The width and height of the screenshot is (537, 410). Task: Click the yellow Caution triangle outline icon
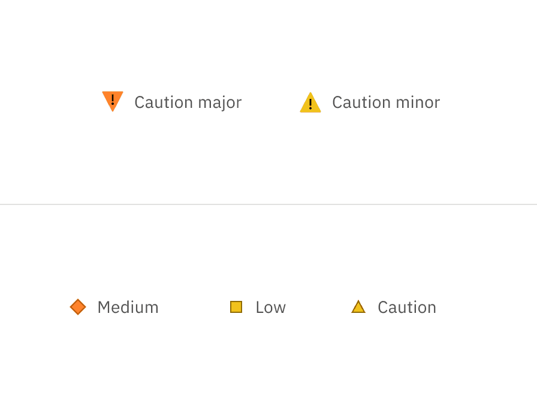358,307
